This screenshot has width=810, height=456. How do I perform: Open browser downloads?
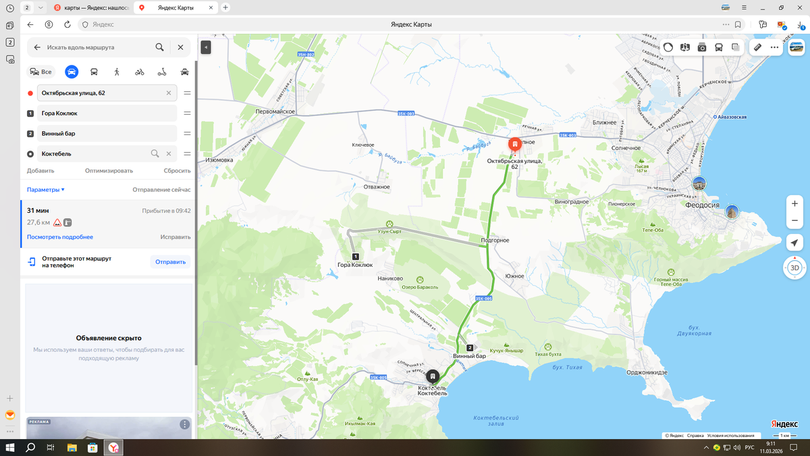800,24
